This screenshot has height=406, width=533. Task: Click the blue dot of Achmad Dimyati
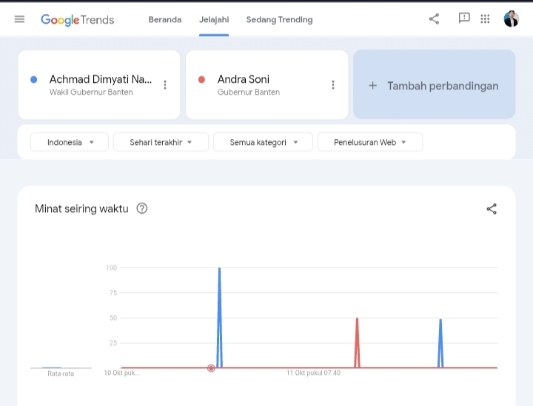pyautogui.click(x=33, y=79)
